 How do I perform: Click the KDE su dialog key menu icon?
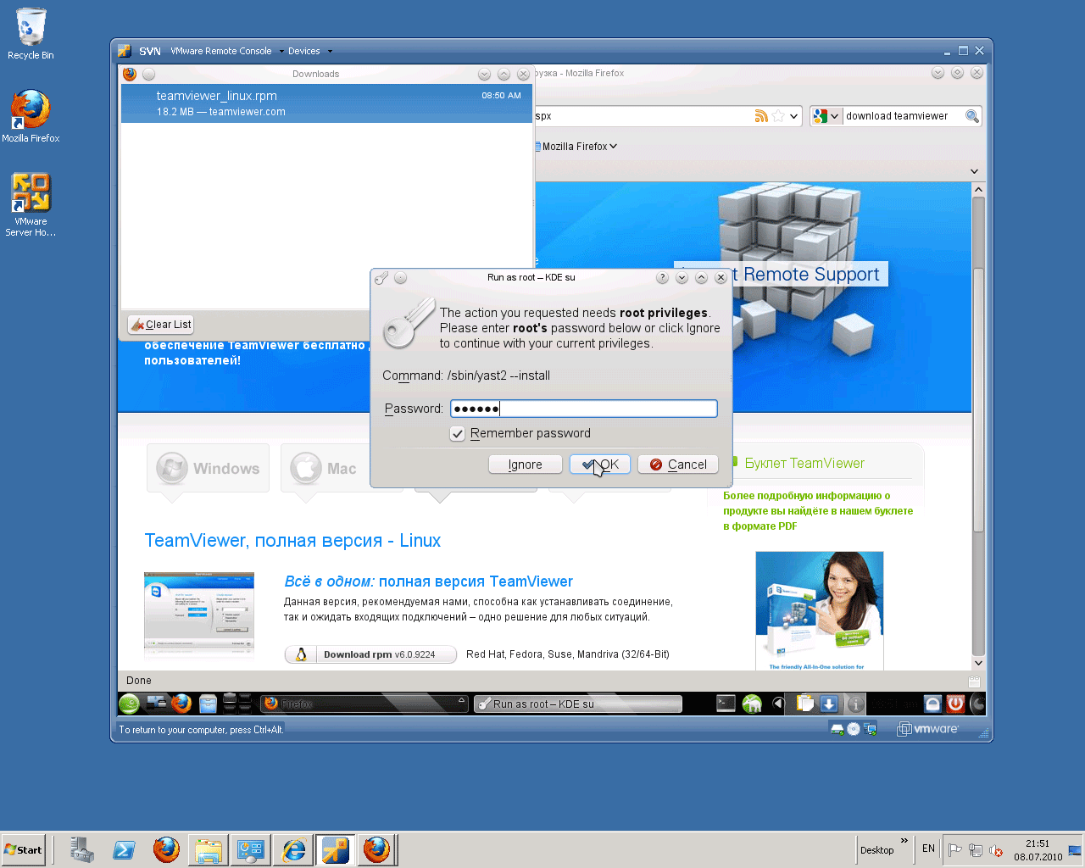pos(381,278)
